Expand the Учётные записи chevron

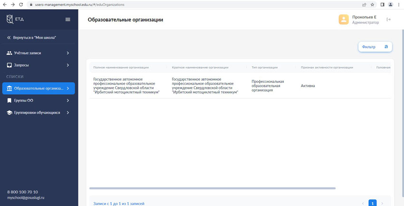pyautogui.click(x=68, y=53)
